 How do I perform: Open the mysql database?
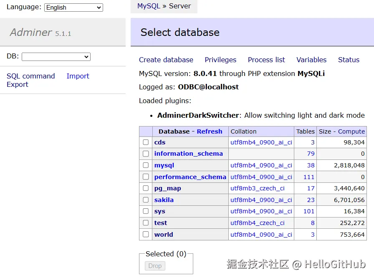[x=164, y=165]
